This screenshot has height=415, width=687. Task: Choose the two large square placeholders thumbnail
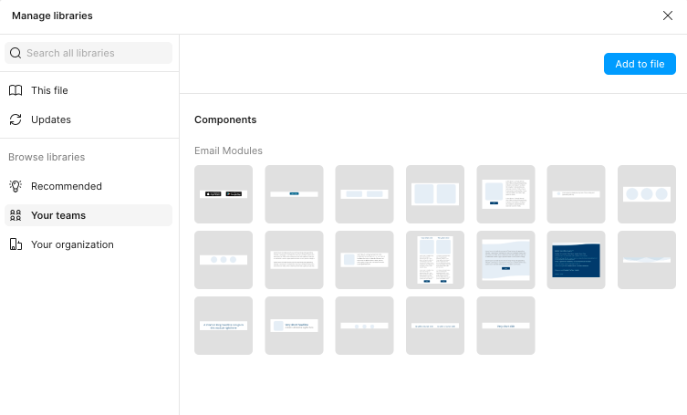click(x=435, y=194)
